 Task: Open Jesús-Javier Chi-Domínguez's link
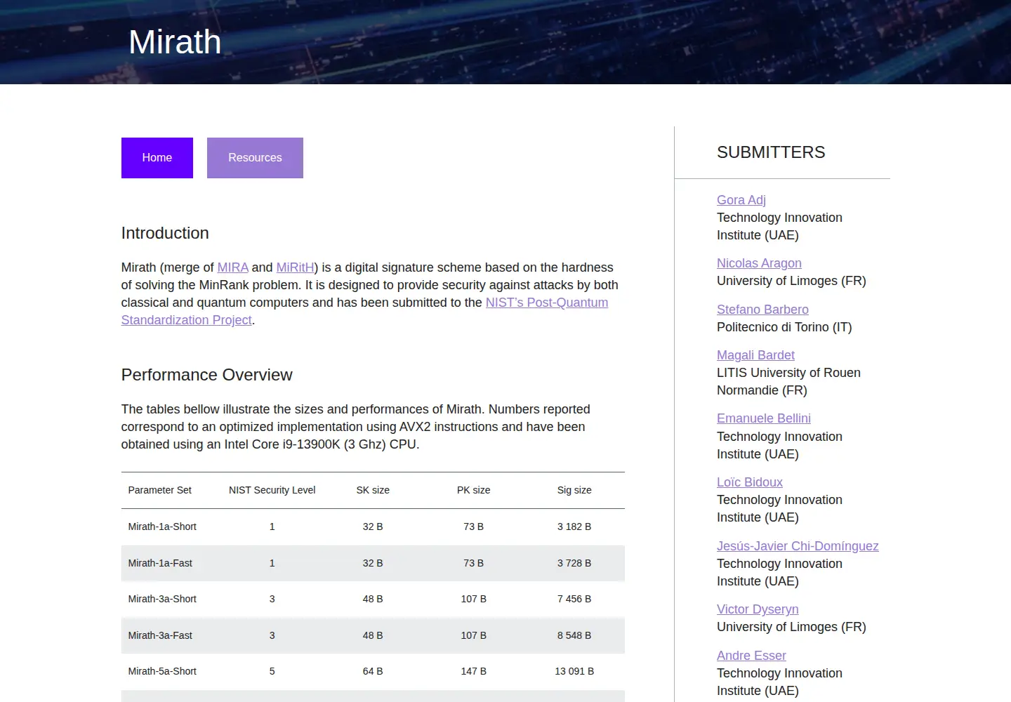798,546
